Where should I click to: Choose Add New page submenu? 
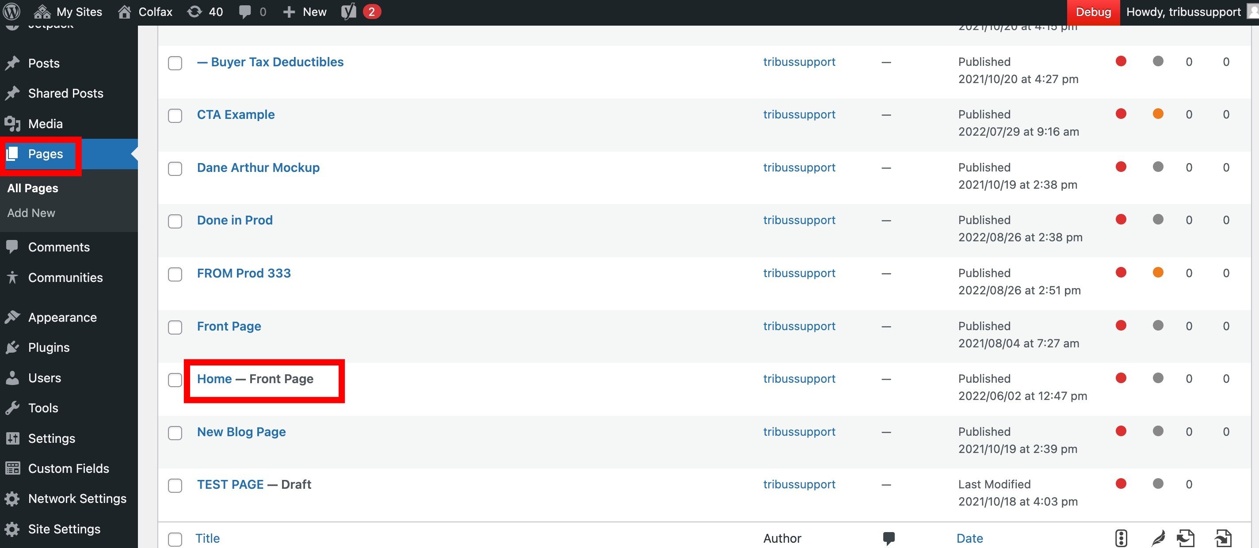31,213
